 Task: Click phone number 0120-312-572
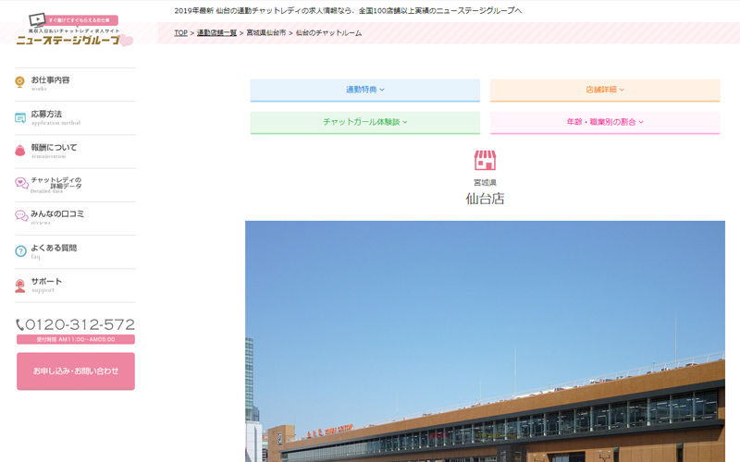[x=80, y=325]
